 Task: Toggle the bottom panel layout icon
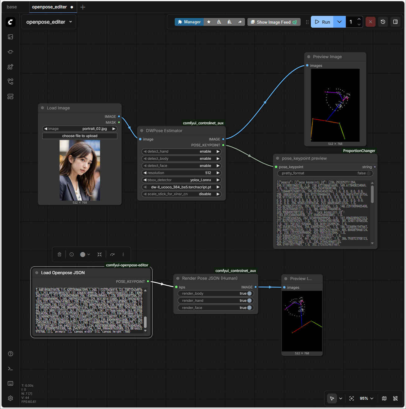(x=395, y=22)
